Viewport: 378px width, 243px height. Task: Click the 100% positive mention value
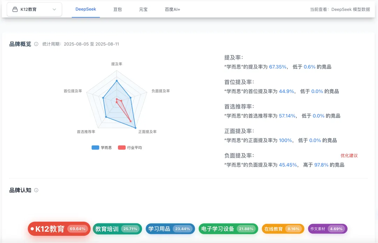click(x=286, y=141)
